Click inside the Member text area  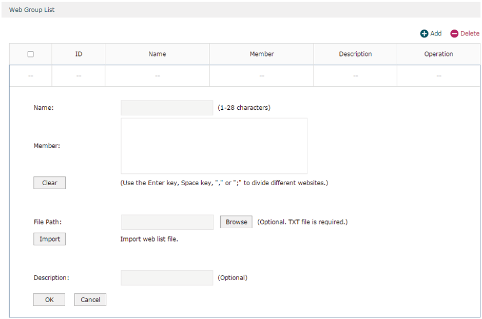pos(214,146)
